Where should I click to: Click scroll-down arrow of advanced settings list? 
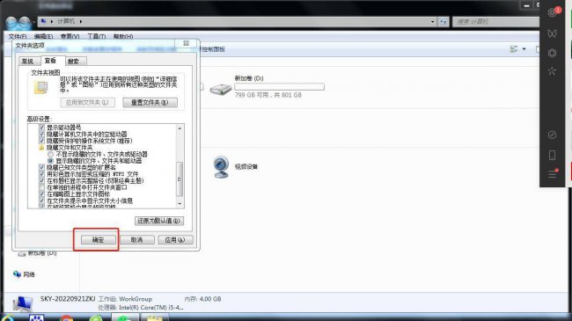point(180,203)
